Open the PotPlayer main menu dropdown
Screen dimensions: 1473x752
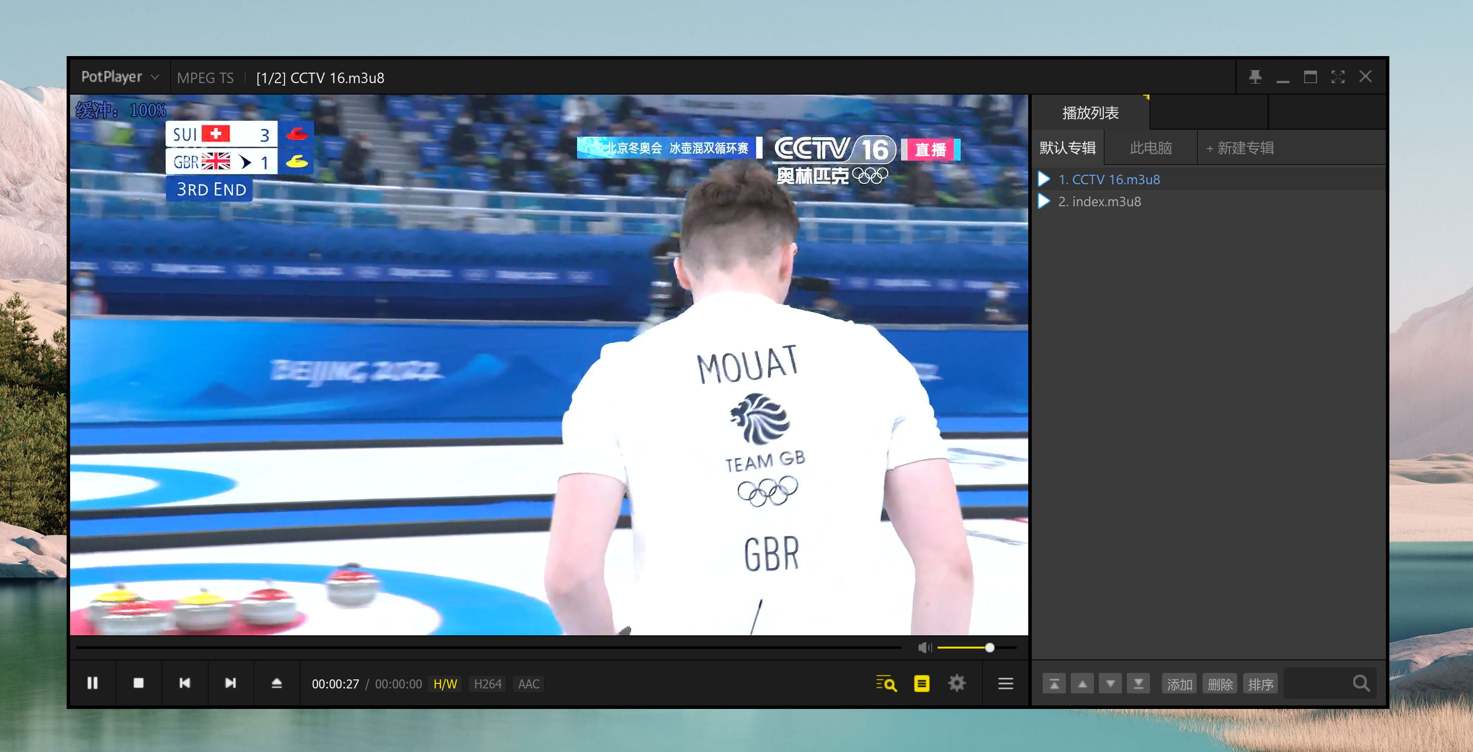tap(120, 77)
